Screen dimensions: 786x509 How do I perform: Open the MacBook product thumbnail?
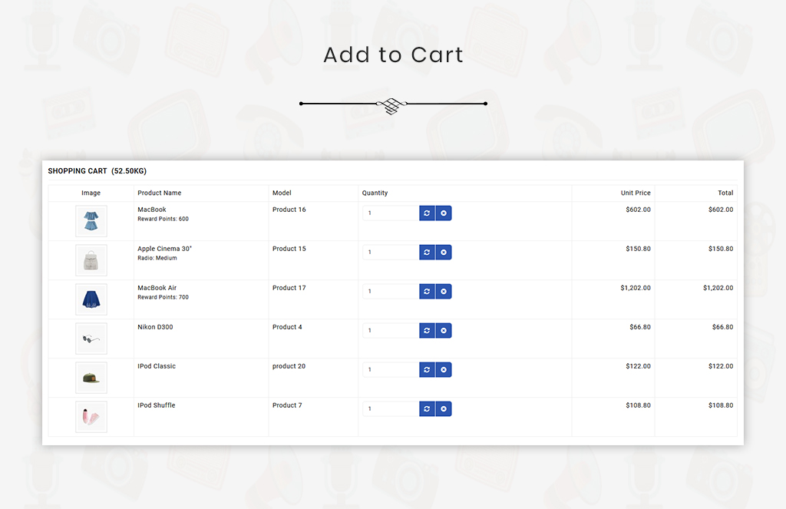click(x=91, y=221)
